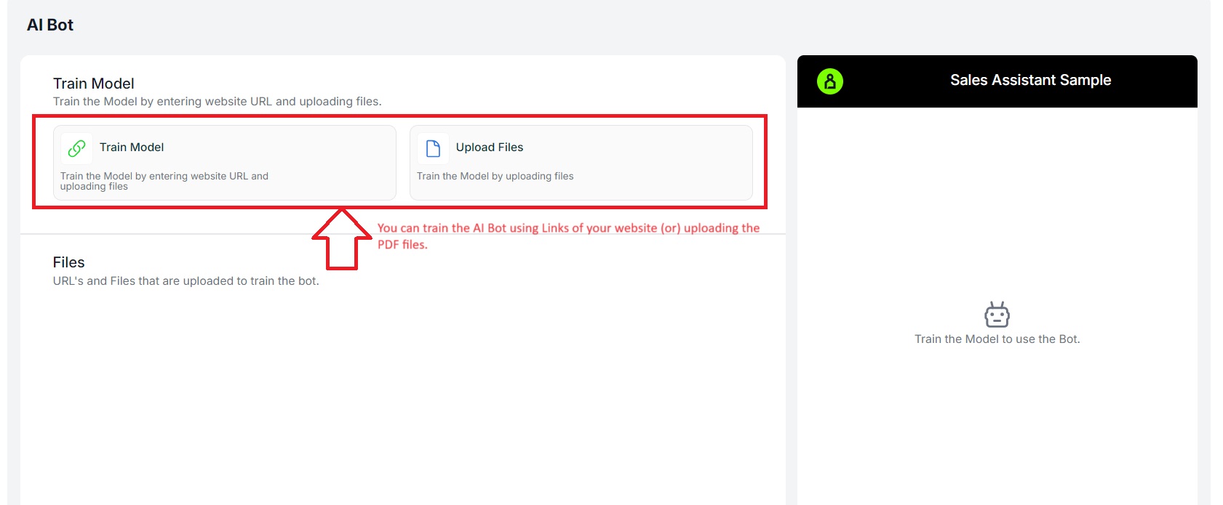Image resolution: width=1223 pixels, height=505 pixels.
Task: Click the 'Files' section heading
Action: 69,262
